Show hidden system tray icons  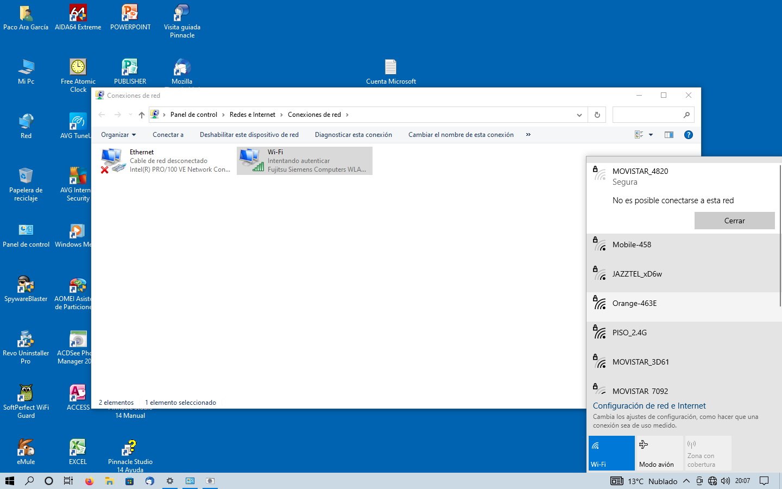tap(686, 481)
